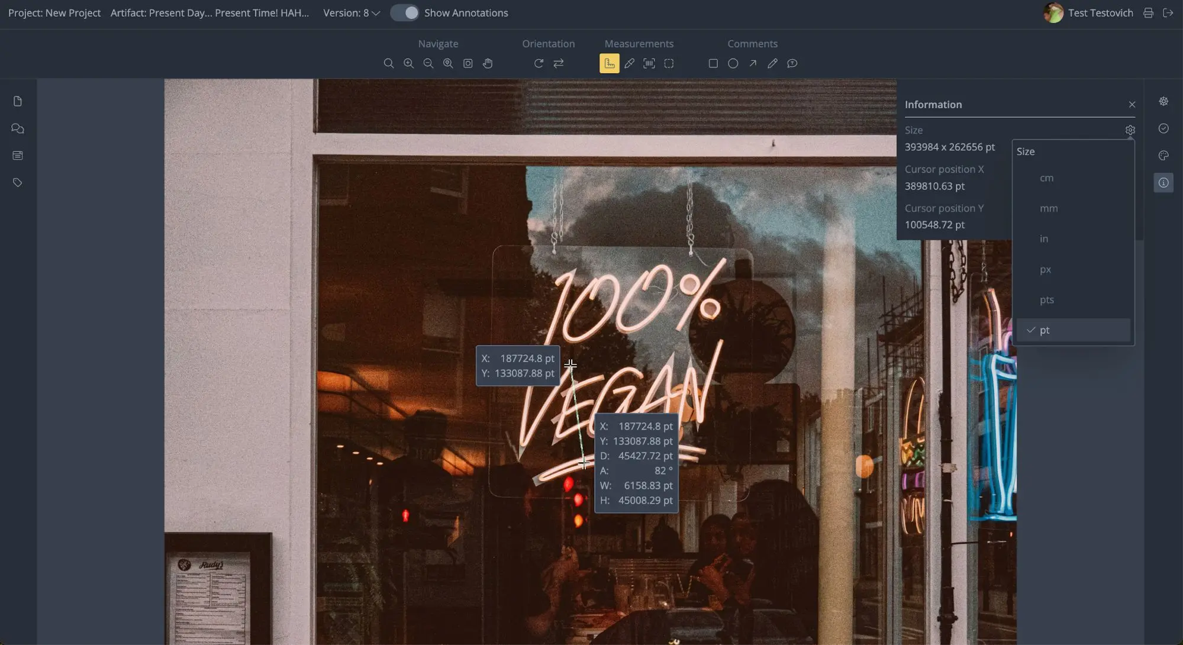Click the logout icon in header
Viewport: 1183px width, 645px height.
1168,13
